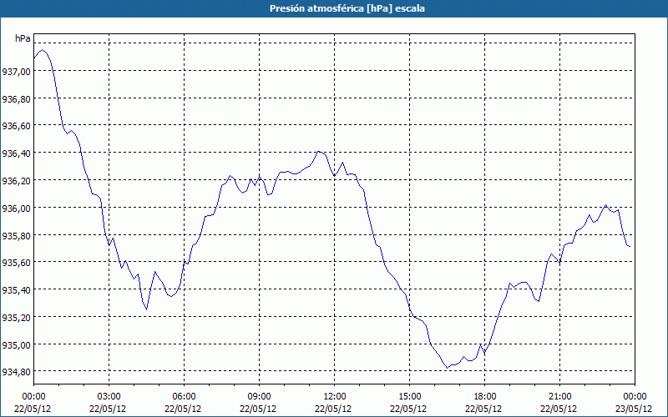Select the 934,80 y-axis label
The height and width of the screenshot is (417, 668).
point(17,372)
